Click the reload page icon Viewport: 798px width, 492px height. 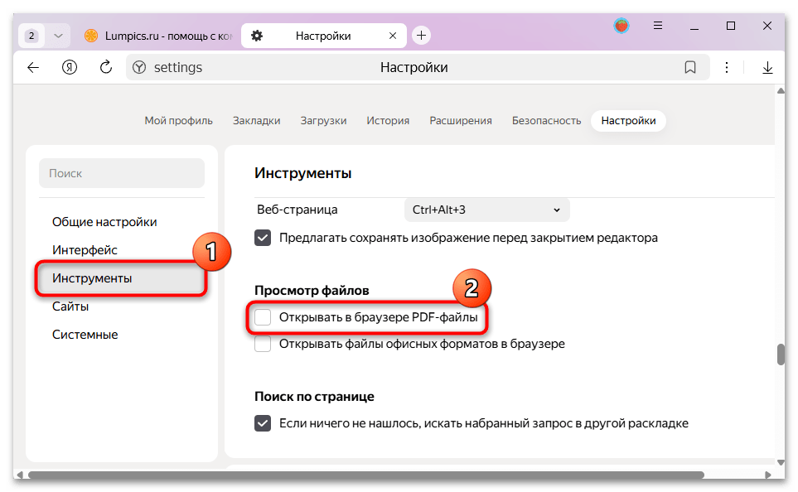point(105,67)
